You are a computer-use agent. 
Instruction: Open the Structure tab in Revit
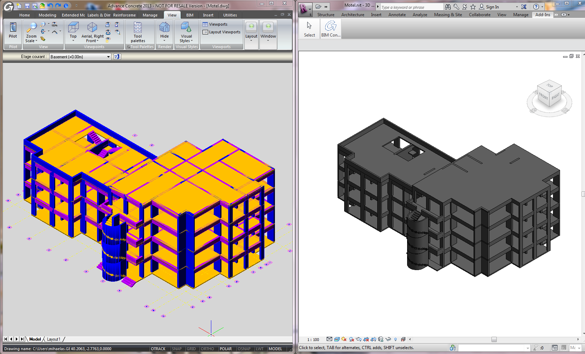(326, 15)
